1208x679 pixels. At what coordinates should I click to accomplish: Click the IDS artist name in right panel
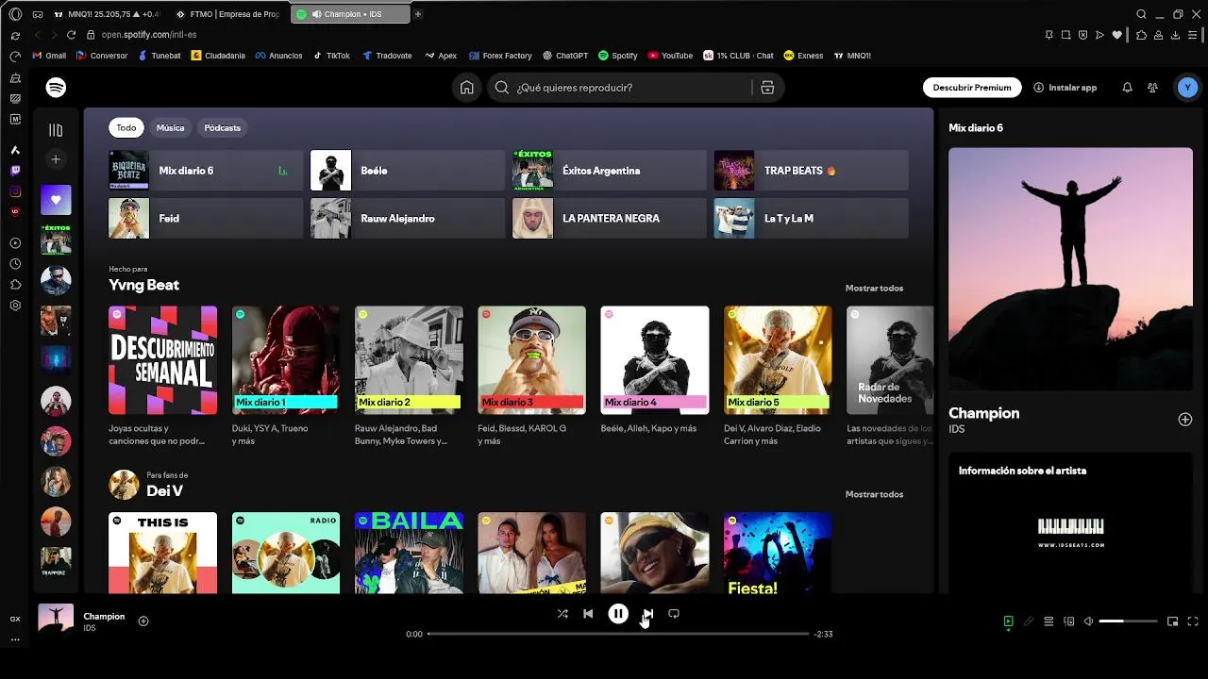pyautogui.click(x=957, y=429)
